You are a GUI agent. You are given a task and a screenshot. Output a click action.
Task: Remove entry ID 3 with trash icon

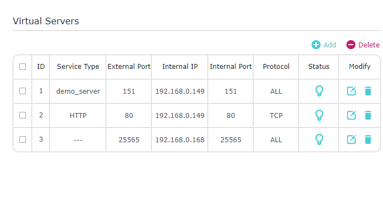click(x=368, y=139)
